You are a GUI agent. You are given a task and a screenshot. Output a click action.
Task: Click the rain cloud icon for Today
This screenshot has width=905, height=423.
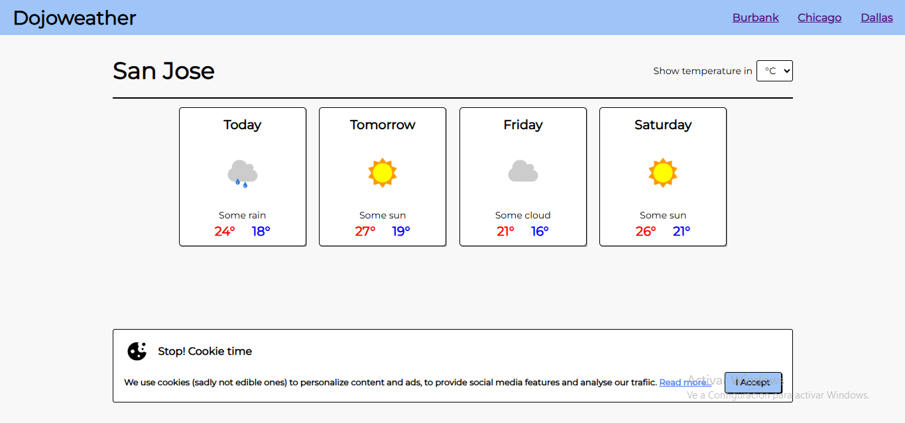[242, 173]
